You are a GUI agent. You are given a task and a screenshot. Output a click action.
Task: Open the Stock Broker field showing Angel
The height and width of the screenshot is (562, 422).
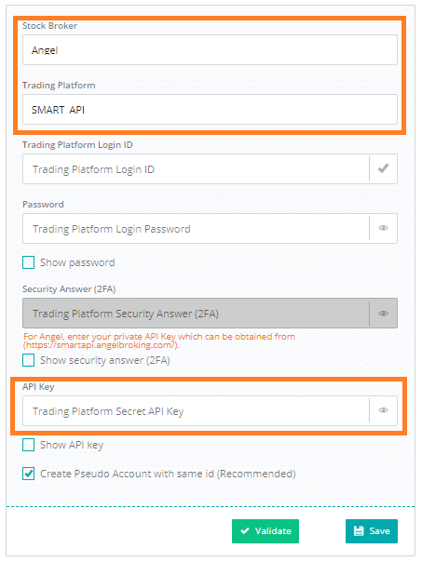[210, 50]
